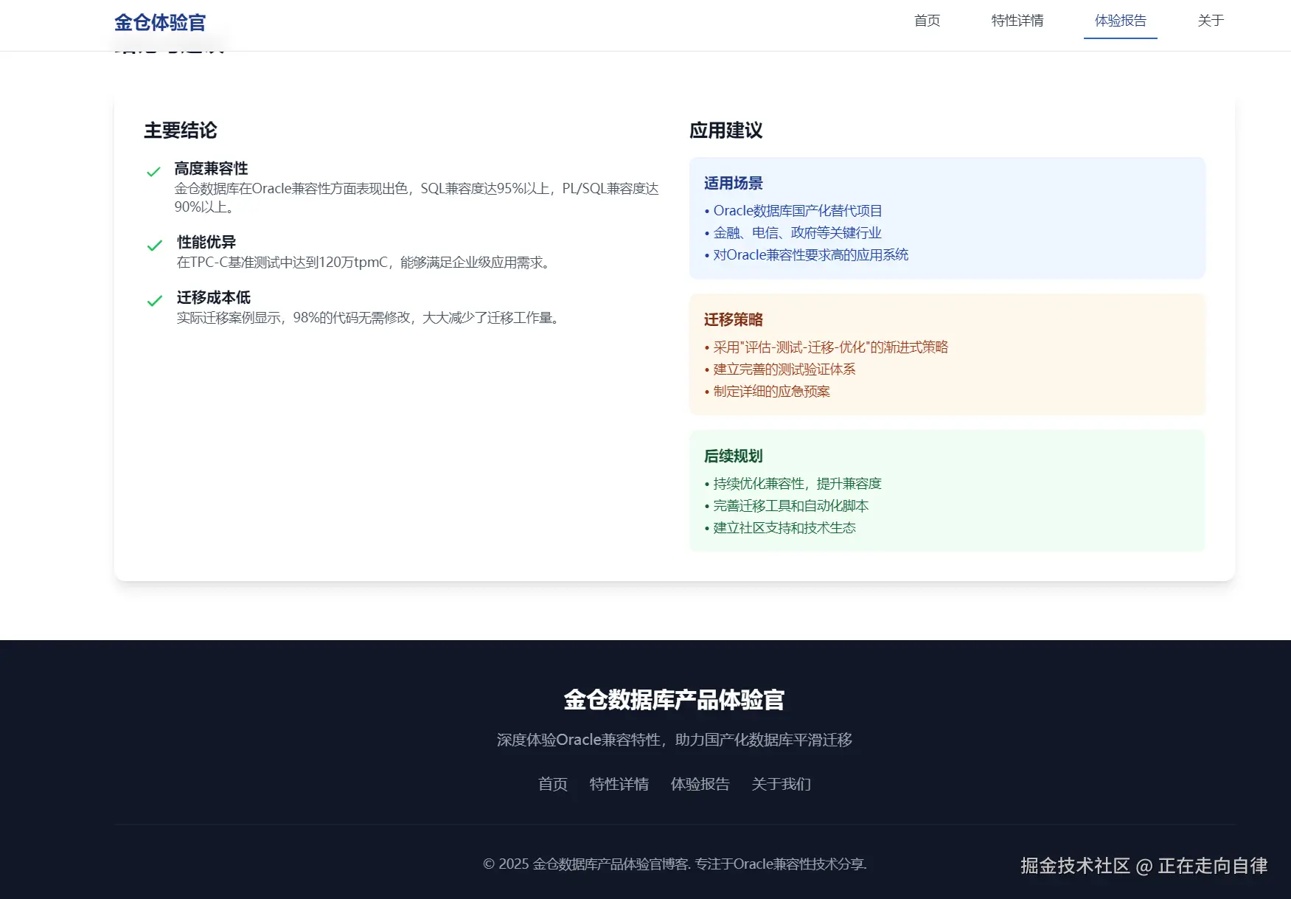The height and width of the screenshot is (899, 1291).
Task: Select the 性能优异 conclusion title
Action: 206,242
